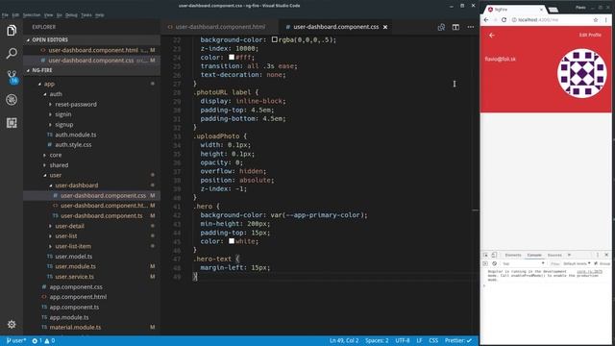Open the Selection menu
This screenshot has height=346, width=615.
pyautogui.click(x=32, y=15)
